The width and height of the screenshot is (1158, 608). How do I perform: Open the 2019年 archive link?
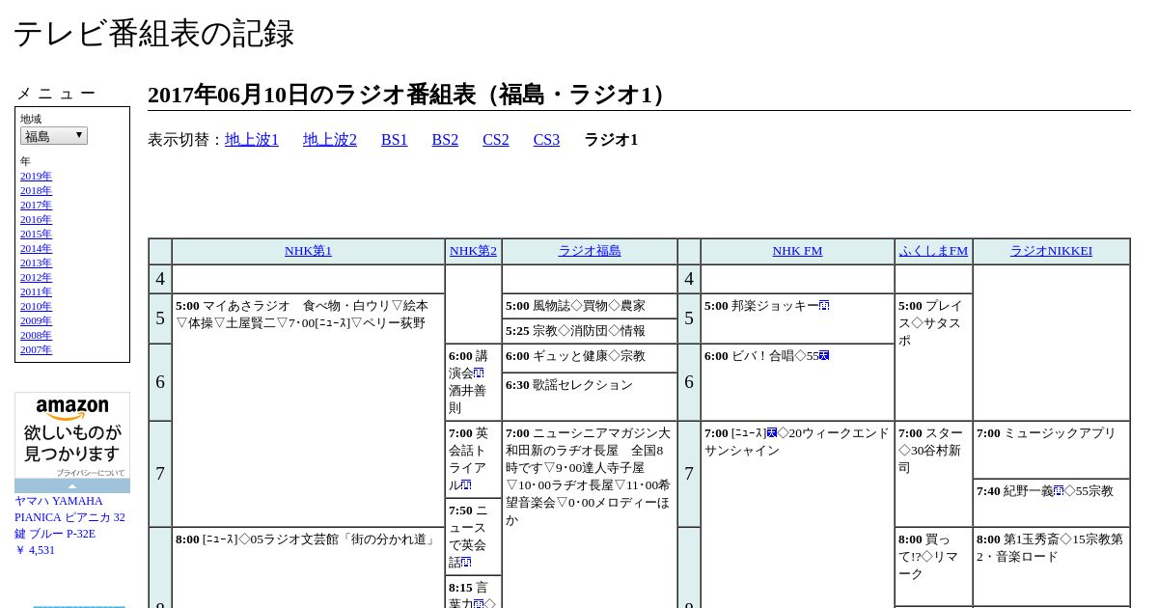pos(36,176)
